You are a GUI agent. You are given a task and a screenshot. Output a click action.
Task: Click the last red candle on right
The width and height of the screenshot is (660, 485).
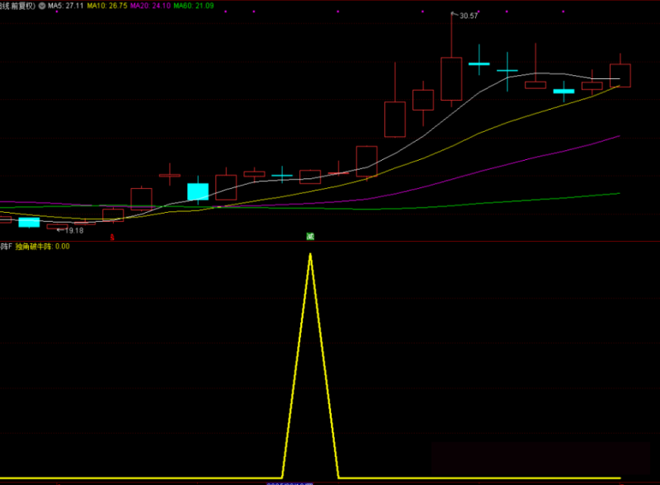pyautogui.click(x=620, y=75)
